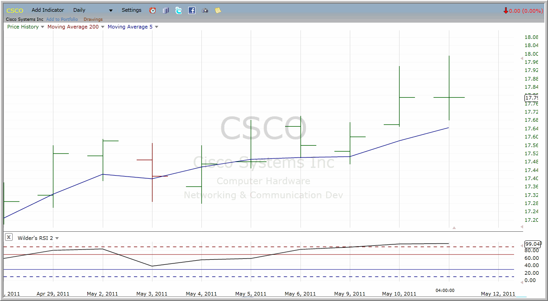The height and width of the screenshot is (301, 548).
Task: Click the Price History legend label
Action: click(x=23, y=27)
